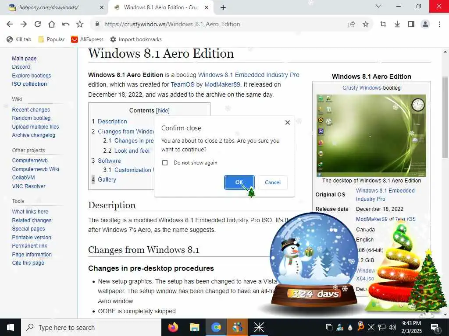Open Computernewb Wiki link
This screenshot has height=336, width=449.
(x=36, y=169)
